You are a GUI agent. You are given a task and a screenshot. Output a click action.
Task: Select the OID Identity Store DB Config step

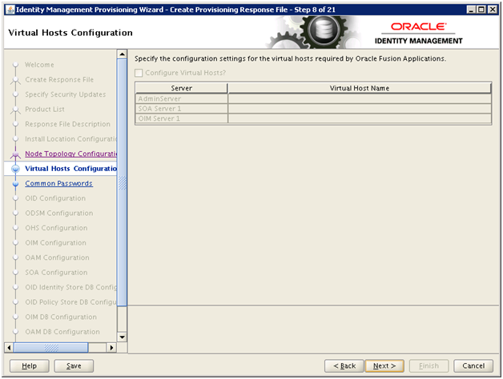[71, 287]
